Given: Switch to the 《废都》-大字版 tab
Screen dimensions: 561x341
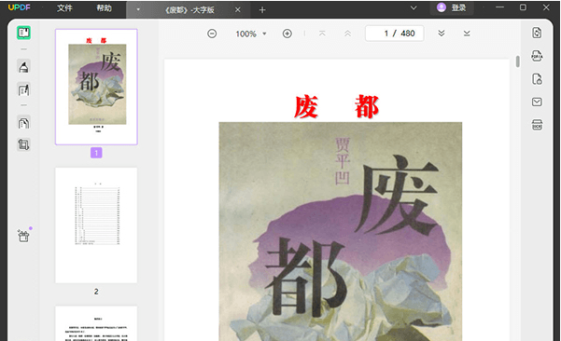Looking at the screenshot, I should [189, 10].
